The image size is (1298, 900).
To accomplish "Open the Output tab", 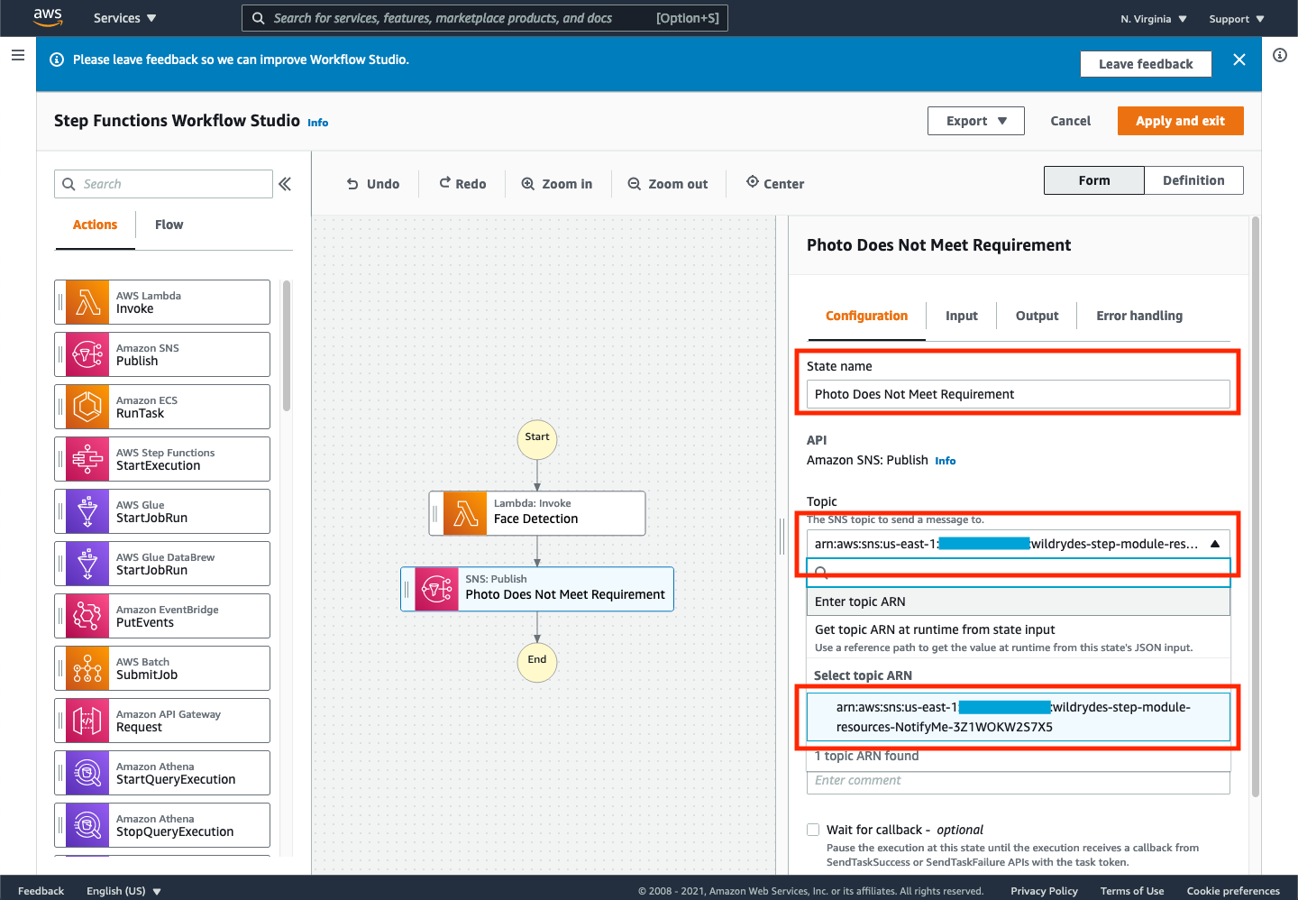I will [x=1037, y=316].
